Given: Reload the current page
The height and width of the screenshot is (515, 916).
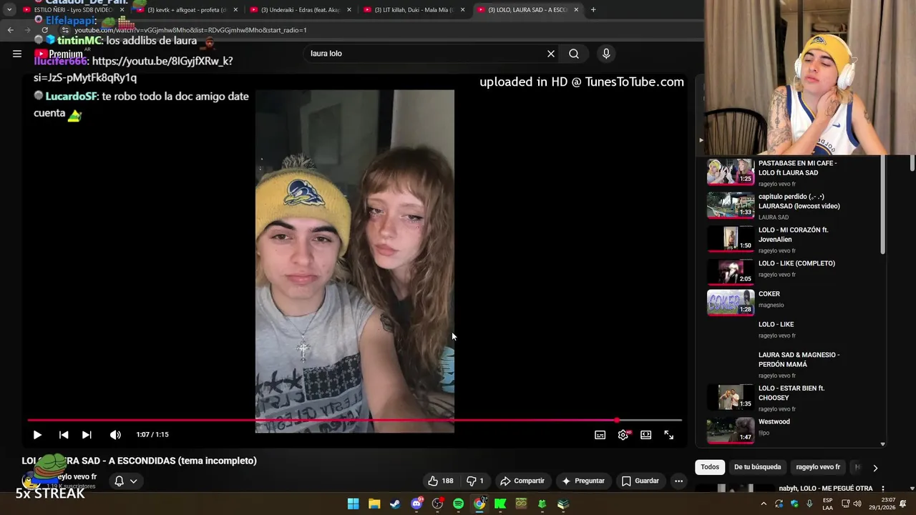Looking at the screenshot, I should [x=44, y=30].
